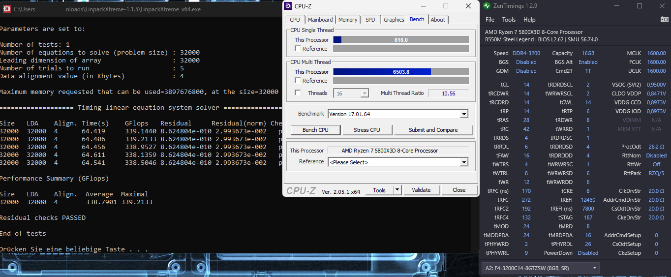Click the Bench CPU button
This screenshot has height=277, width=671.
point(316,130)
